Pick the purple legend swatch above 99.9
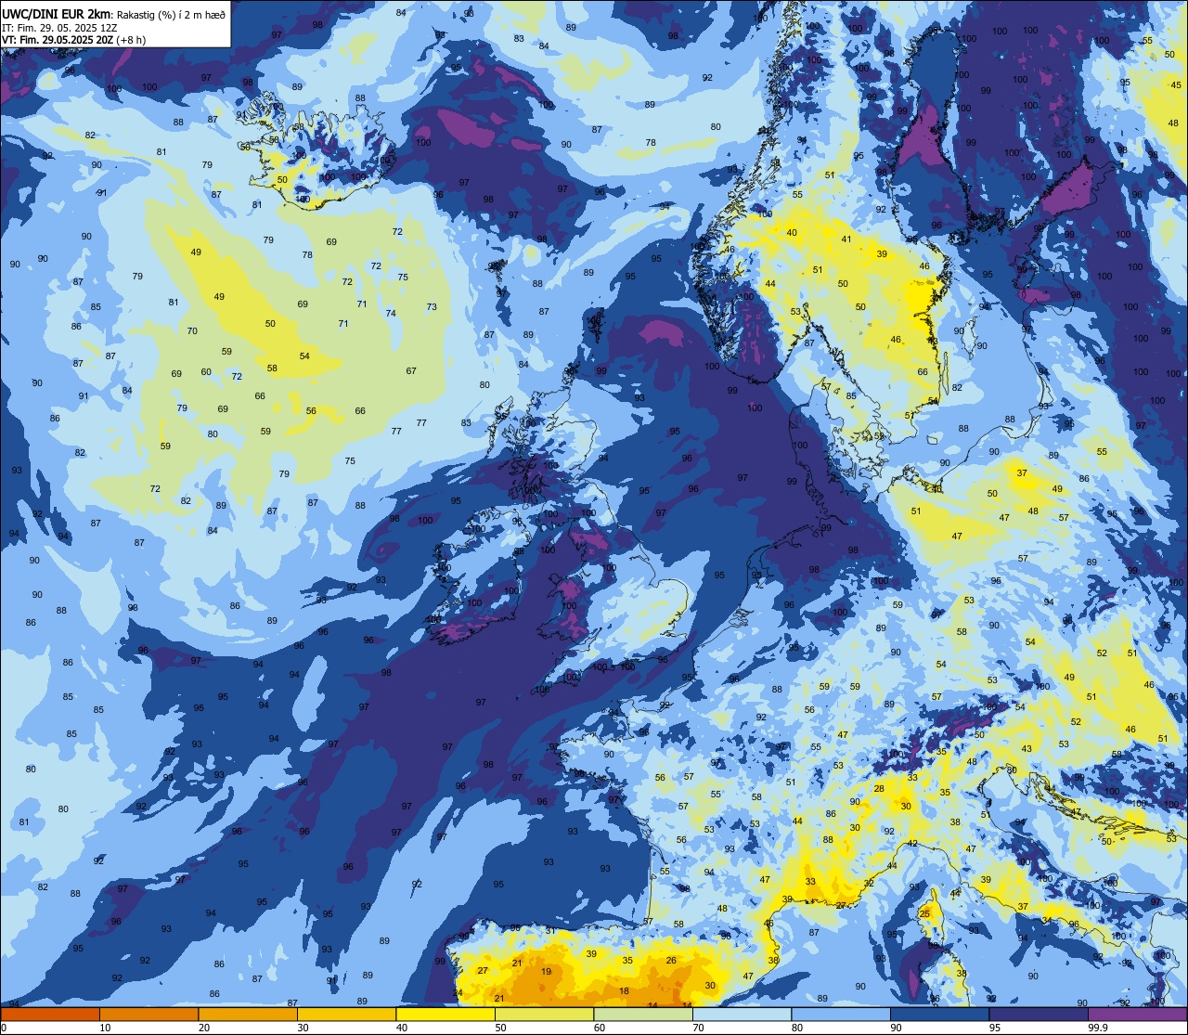1188x1035 pixels. [1138, 1015]
